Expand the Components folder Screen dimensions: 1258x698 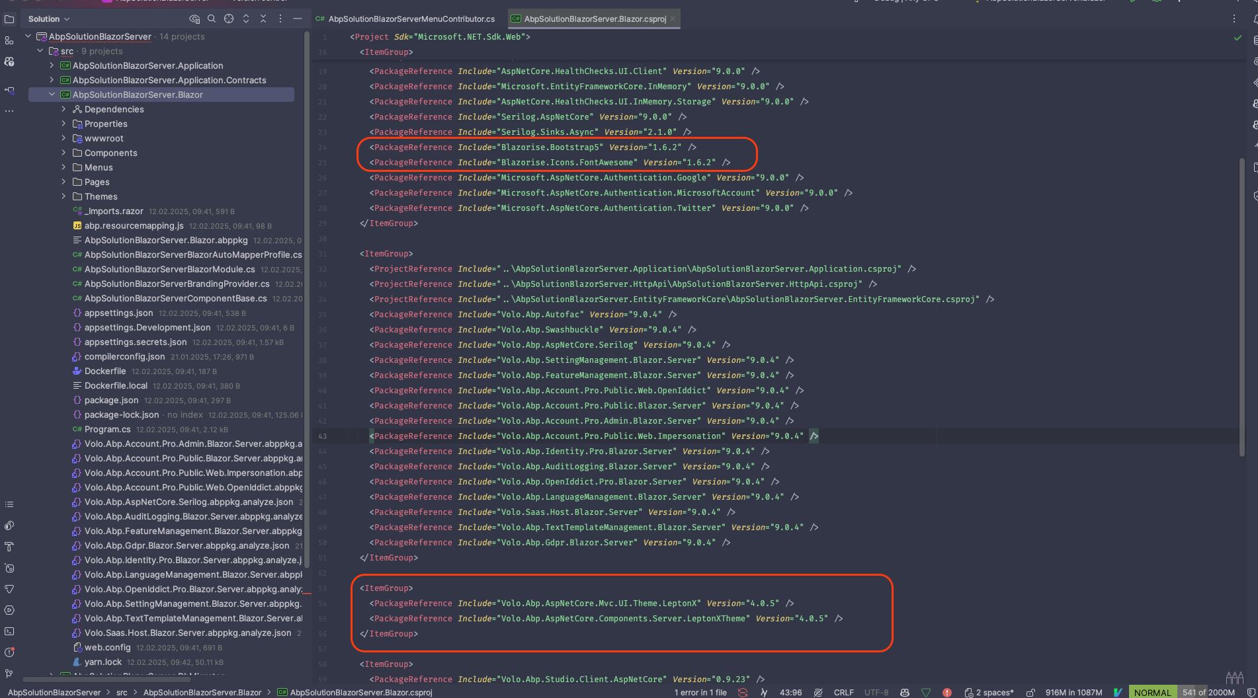click(63, 153)
